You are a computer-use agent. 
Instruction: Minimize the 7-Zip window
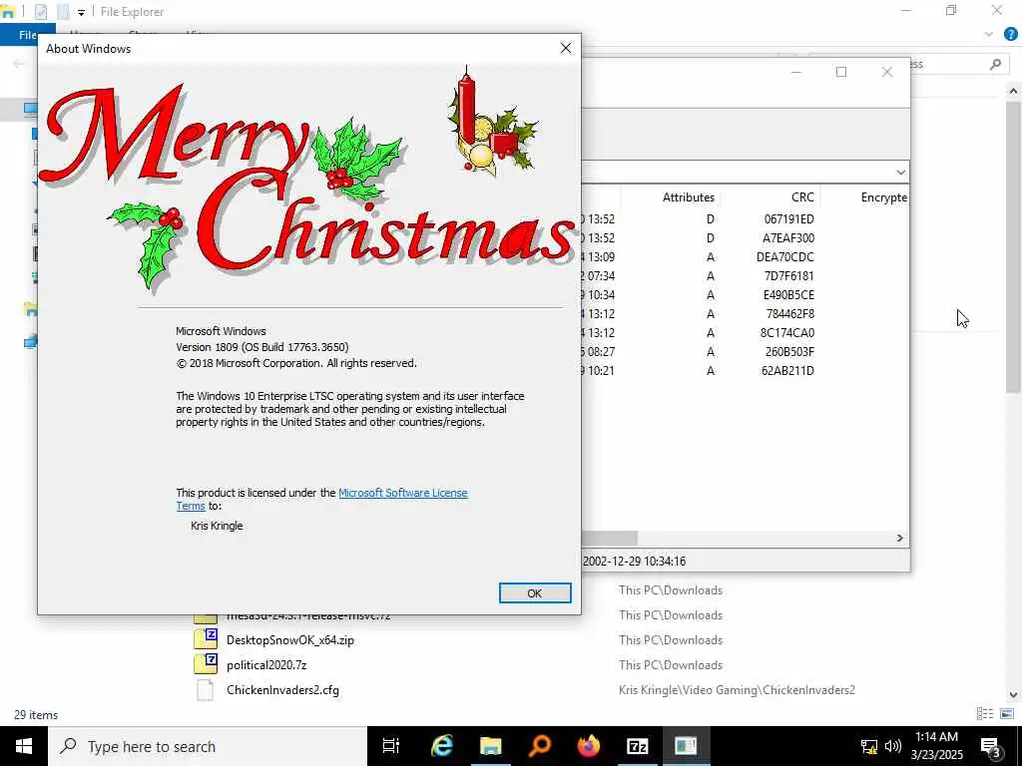[795, 72]
